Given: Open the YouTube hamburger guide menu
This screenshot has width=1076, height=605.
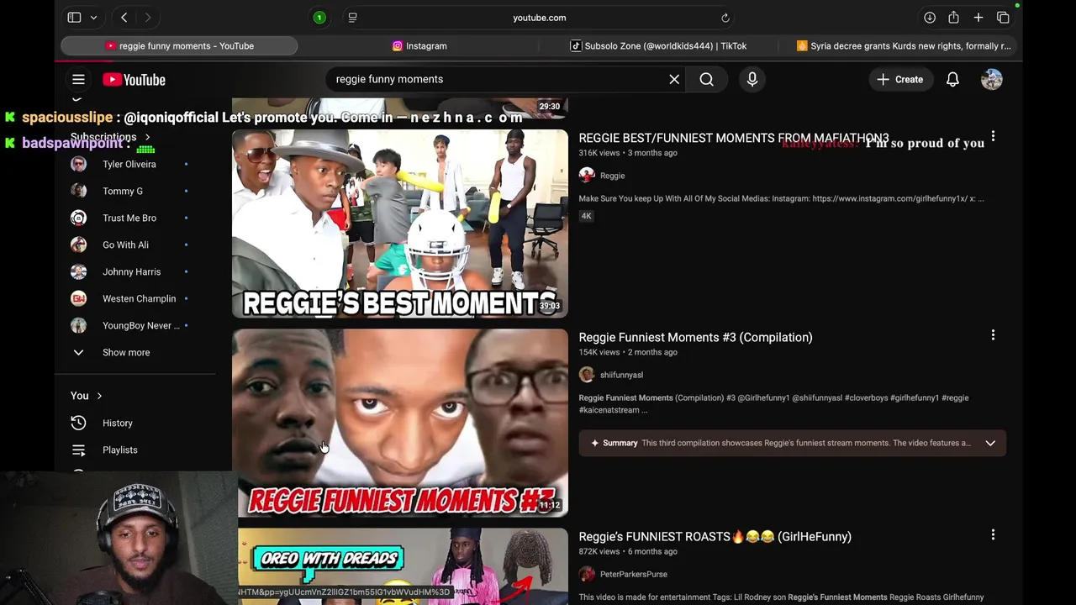Looking at the screenshot, I should (78, 79).
